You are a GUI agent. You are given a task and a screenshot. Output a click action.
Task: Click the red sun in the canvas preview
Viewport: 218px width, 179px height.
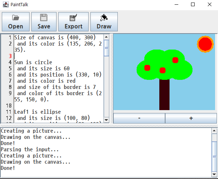[x=205, y=44]
